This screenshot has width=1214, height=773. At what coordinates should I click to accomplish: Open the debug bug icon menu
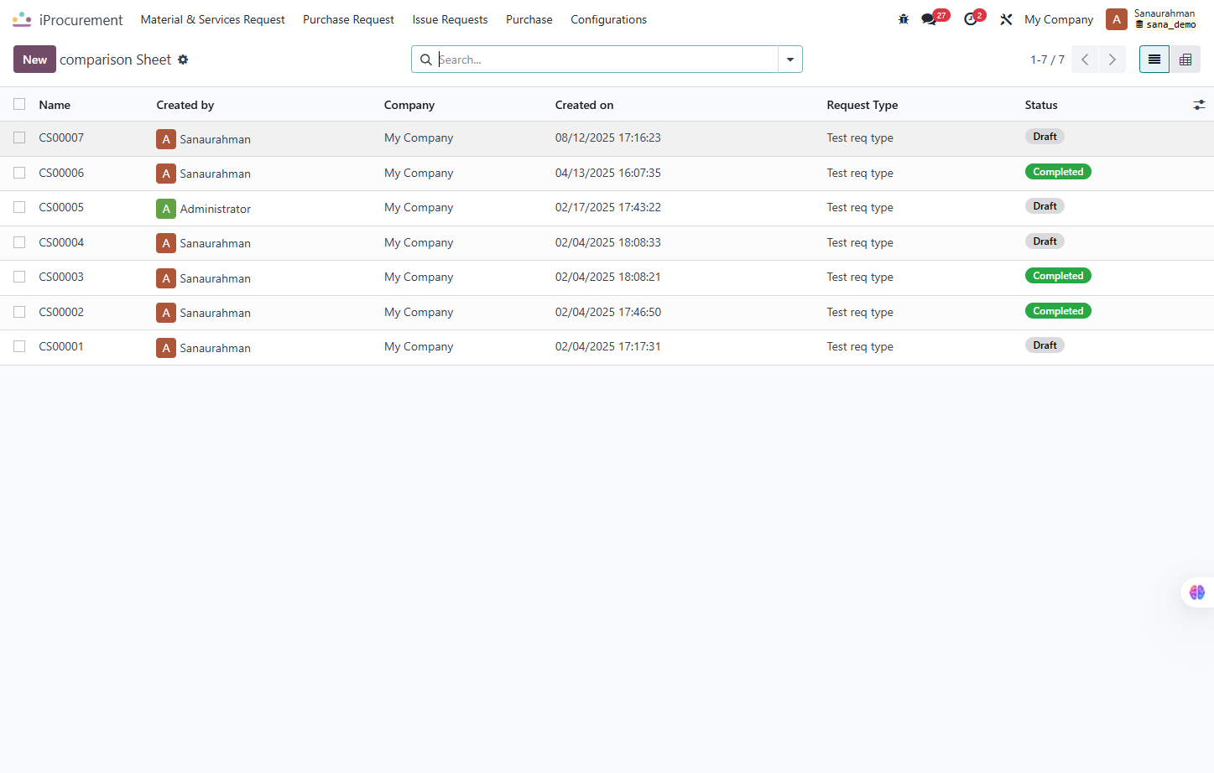[x=904, y=19]
